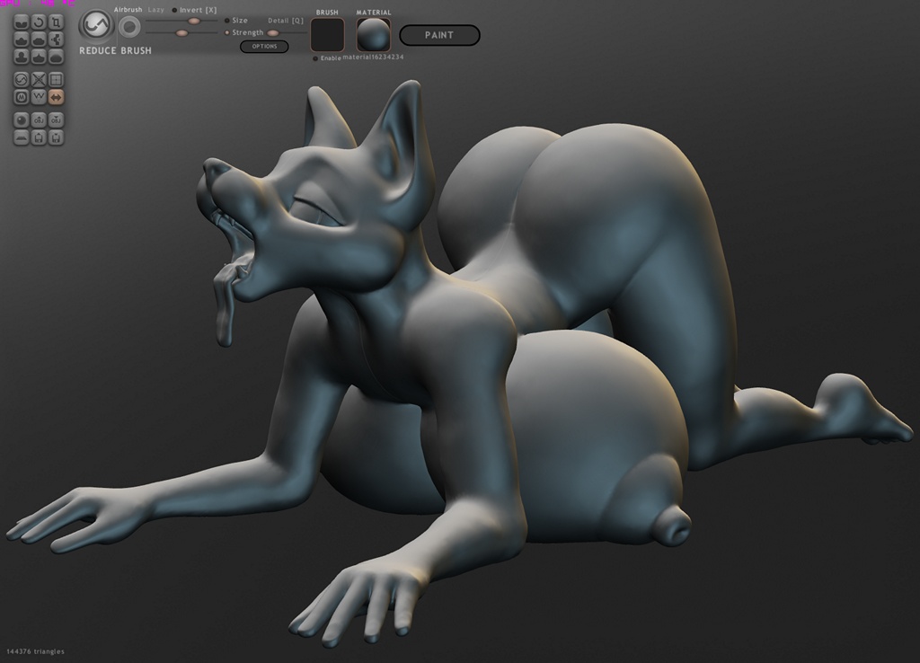The width and height of the screenshot is (920, 663).
Task: Click the Strength slider handle
Action: [181, 33]
